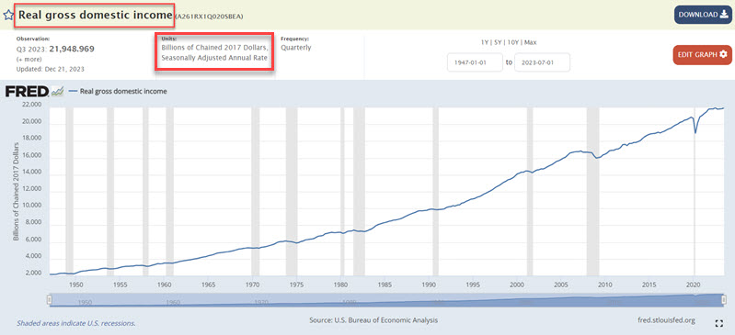Click the fullscreen icon at chart bottom
The width and height of the screenshot is (735, 335).
point(719,323)
